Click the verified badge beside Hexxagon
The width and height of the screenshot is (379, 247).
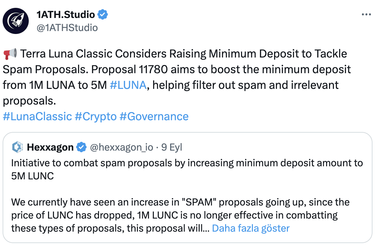click(80, 147)
